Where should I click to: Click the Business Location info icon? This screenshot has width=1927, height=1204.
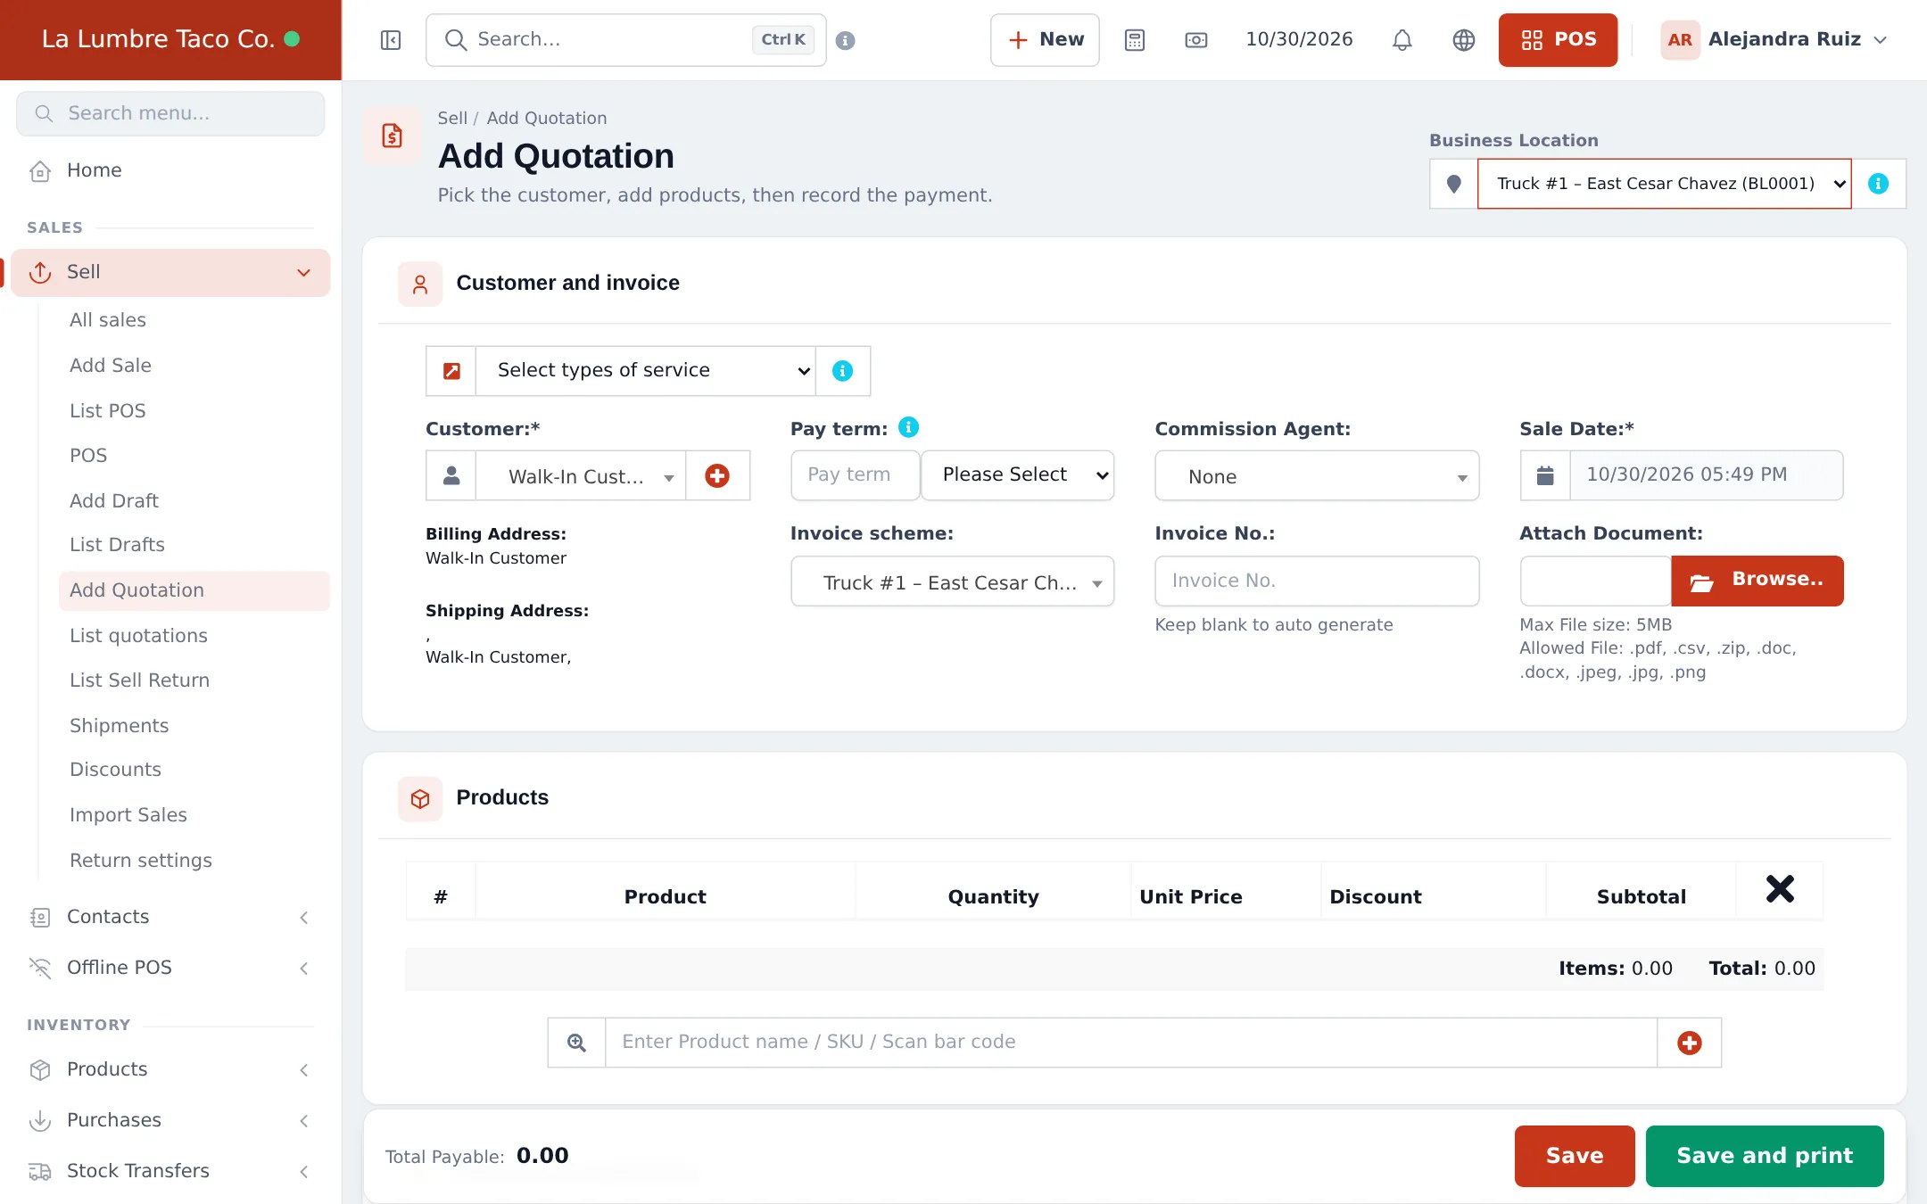1879,184
